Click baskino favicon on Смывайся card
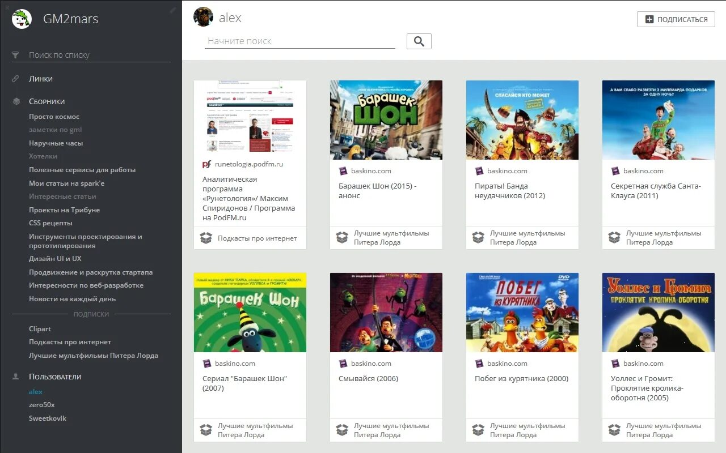The image size is (726, 453). 343,364
